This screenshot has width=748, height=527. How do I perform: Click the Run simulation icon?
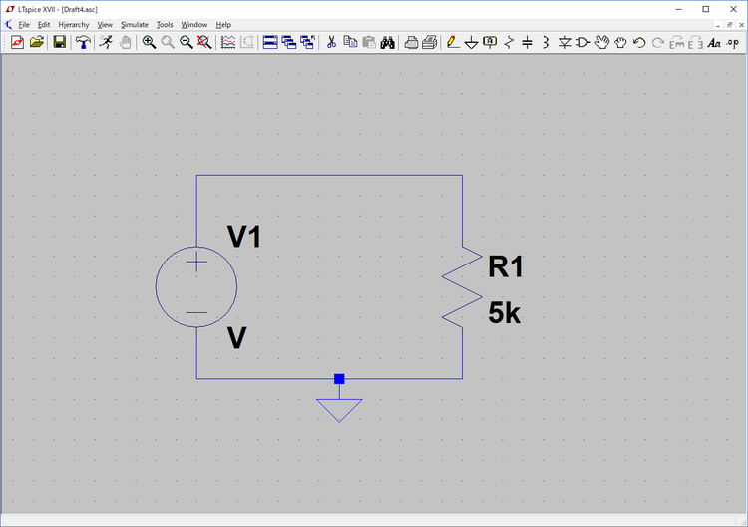pyautogui.click(x=106, y=42)
